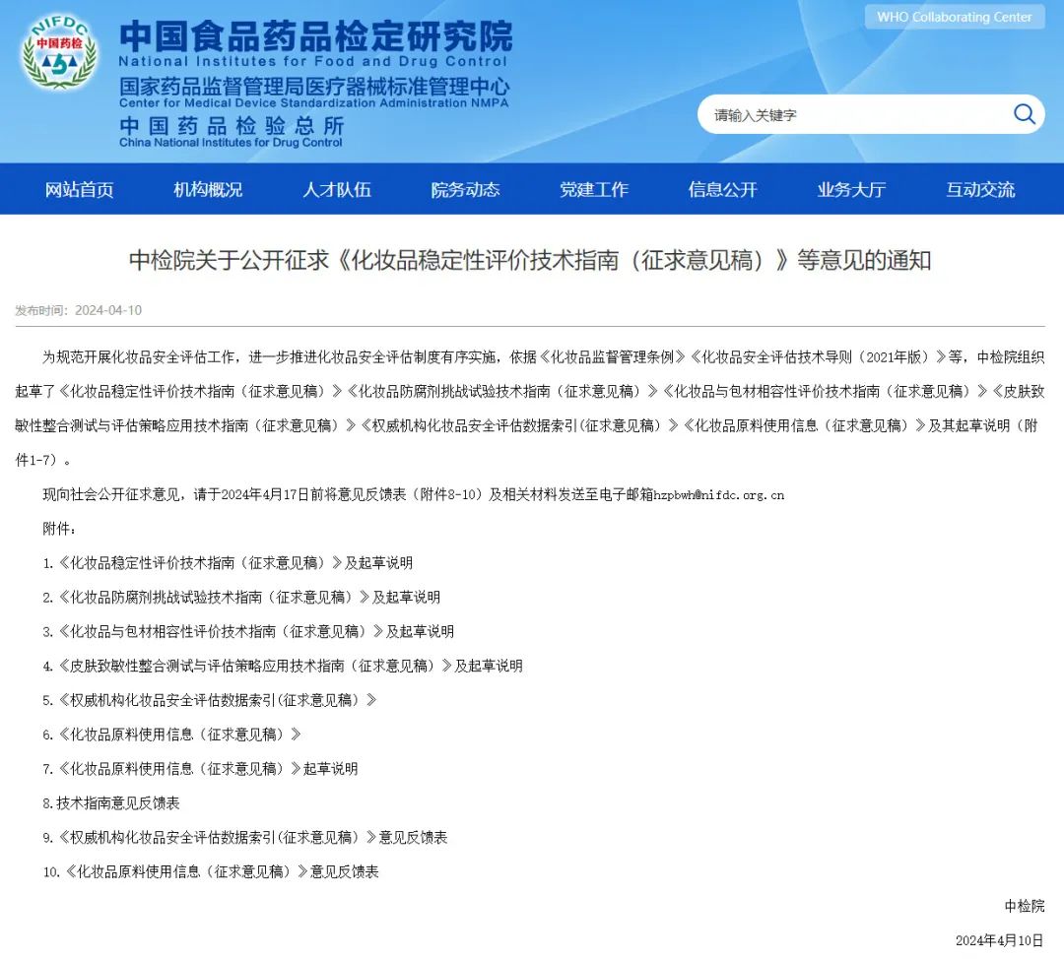The image size is (1064, 959).
Task: Click the 2024年4月10日 date at page bottom
Action: [1000, 940]
